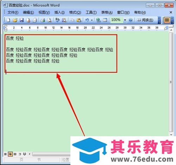
Task: Click the first line text 百度 经验
Action: (x=15, y=38)
